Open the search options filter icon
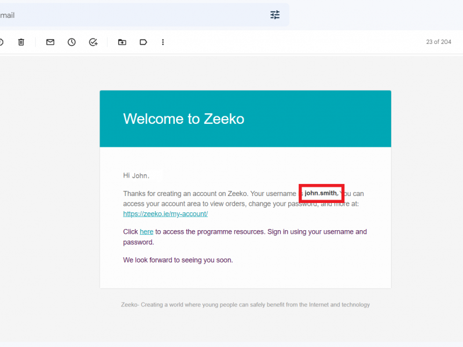This screenshot has height=347, width=463. (275, 15)
